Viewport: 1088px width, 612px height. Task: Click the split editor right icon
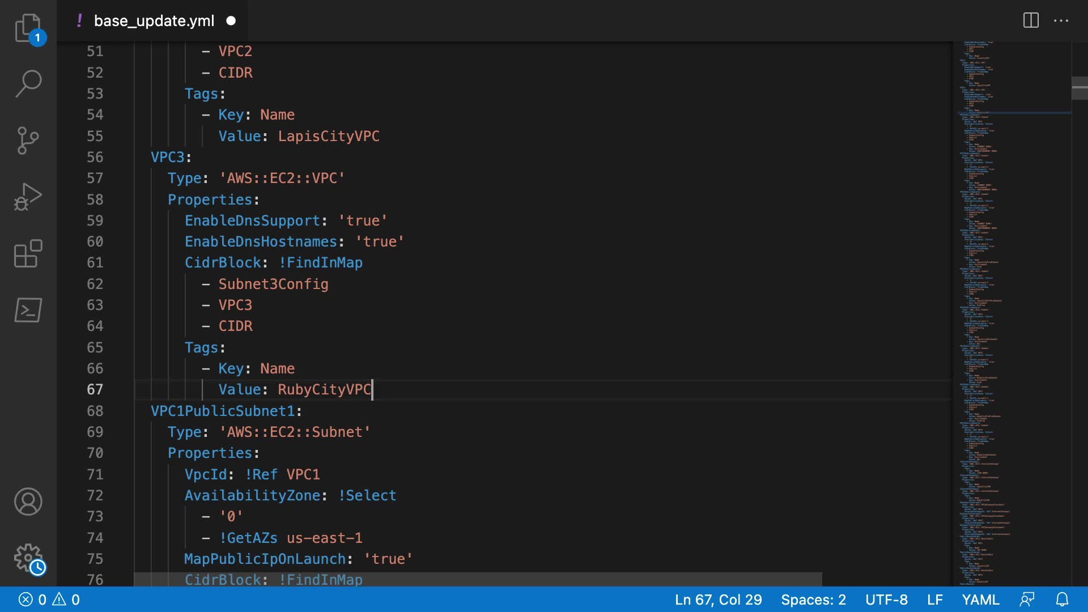coord(1031,21)
